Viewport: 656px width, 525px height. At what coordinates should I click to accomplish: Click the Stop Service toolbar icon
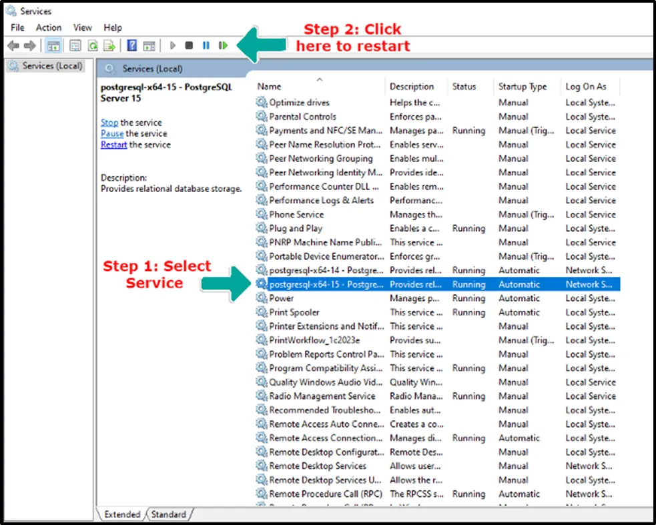tap(189, 45)
